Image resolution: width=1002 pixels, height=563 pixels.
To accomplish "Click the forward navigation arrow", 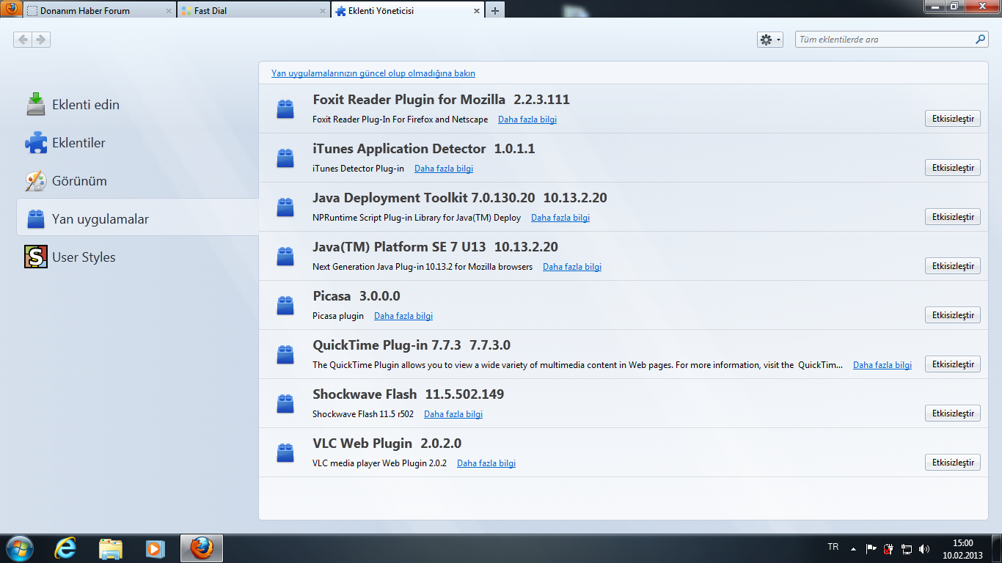I will [41, 40].
